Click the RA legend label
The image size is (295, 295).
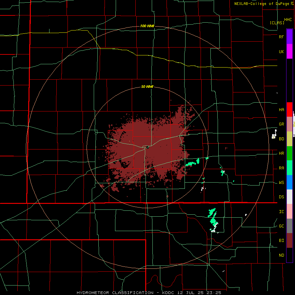[x=281, y=168]
